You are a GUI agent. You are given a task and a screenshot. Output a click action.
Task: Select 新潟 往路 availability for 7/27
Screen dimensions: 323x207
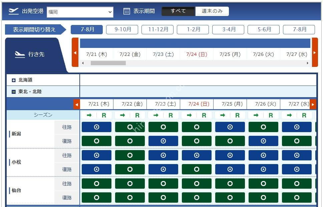point(297,127)
